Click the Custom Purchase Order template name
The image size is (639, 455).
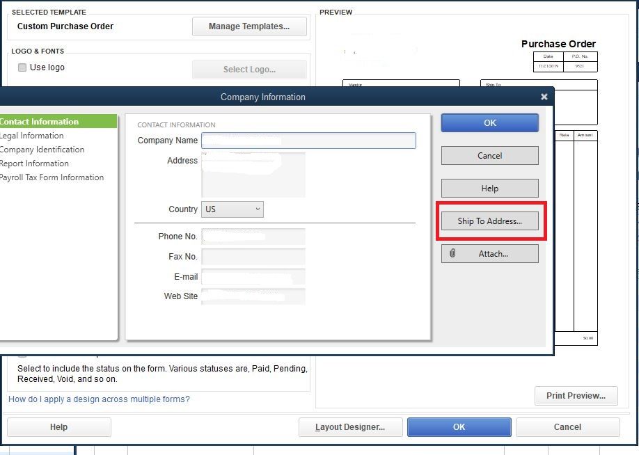pyautogui.click(x=65, y=26)
